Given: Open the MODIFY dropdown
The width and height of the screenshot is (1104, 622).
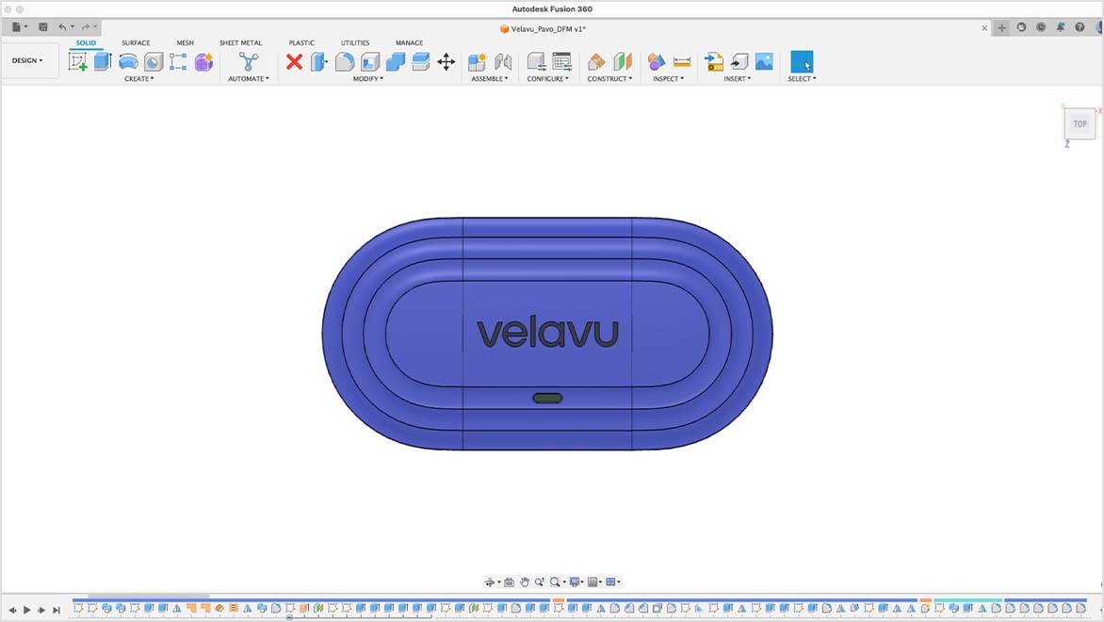Looking at the screenshot, I should [x=367, y=78].
